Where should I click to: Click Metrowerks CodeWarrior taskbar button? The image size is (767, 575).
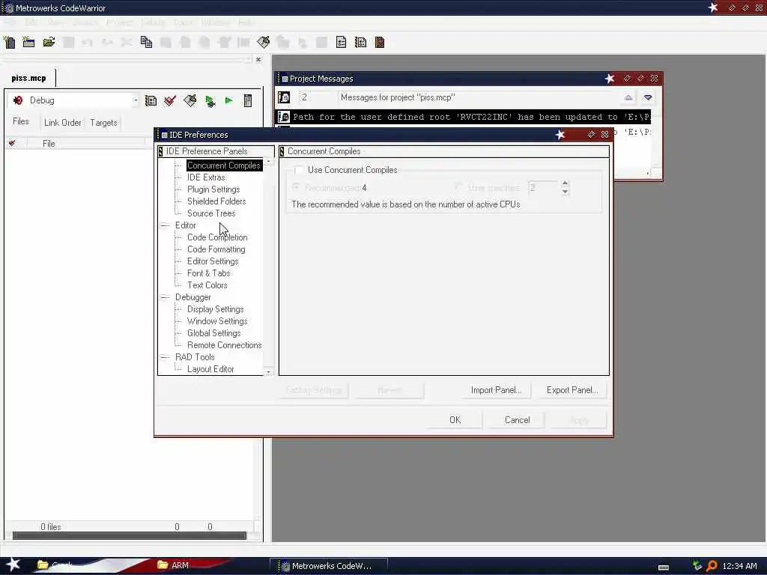click(x=329, y=566)
